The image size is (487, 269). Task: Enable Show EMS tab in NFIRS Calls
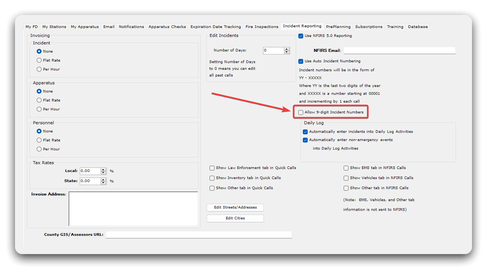pos(346,168)
